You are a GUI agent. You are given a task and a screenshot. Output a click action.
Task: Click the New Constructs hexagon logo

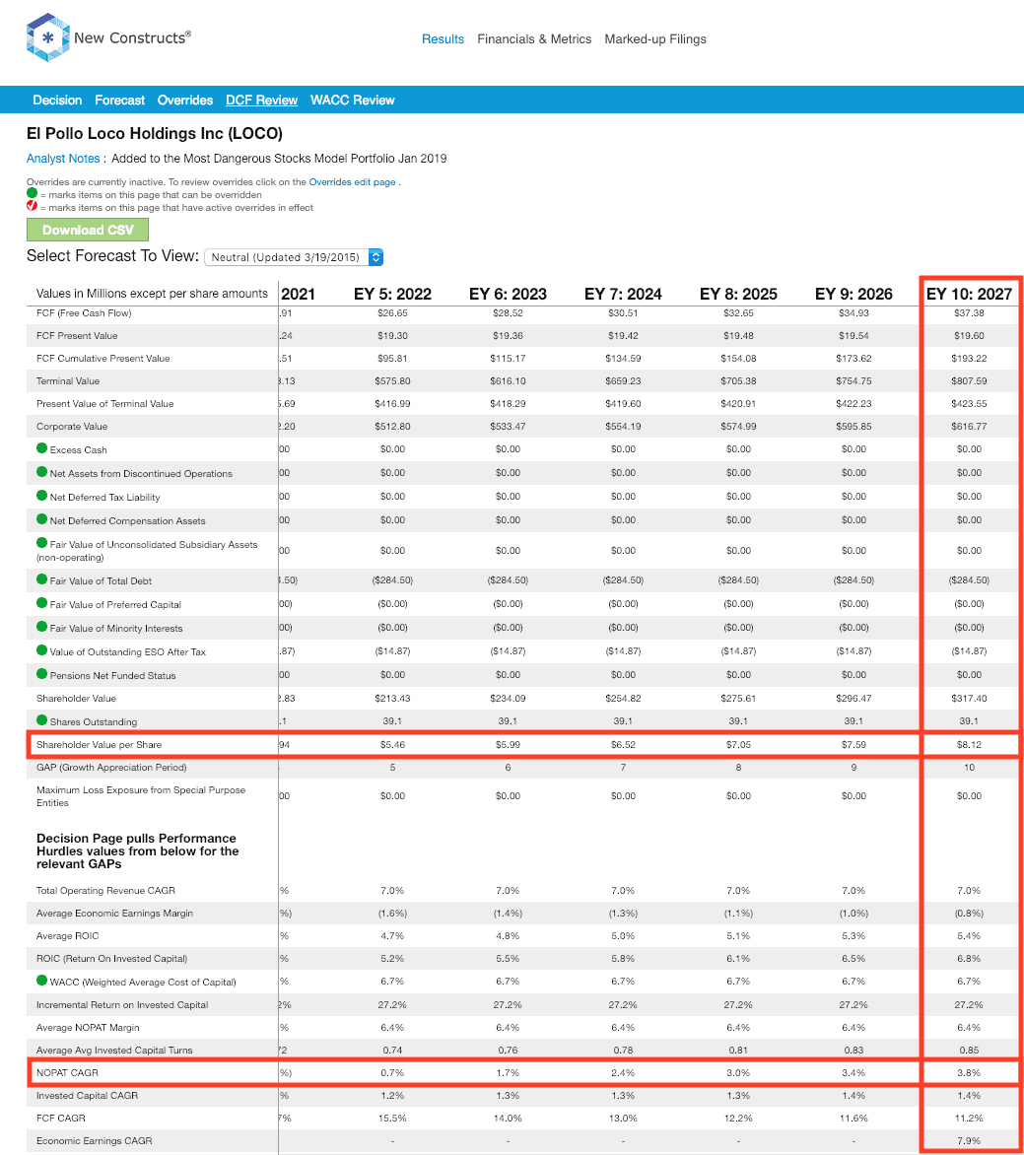(48, 36)
